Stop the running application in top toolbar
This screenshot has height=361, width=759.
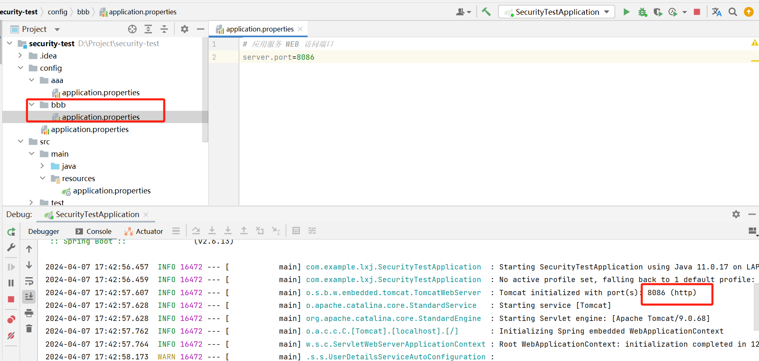point(697,12)
